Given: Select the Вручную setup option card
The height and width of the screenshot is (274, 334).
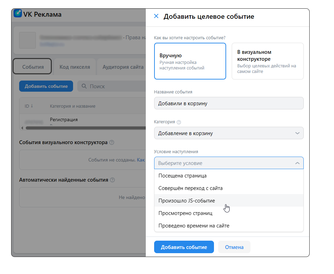Looking at the screenshot, I should coord(190,61).
